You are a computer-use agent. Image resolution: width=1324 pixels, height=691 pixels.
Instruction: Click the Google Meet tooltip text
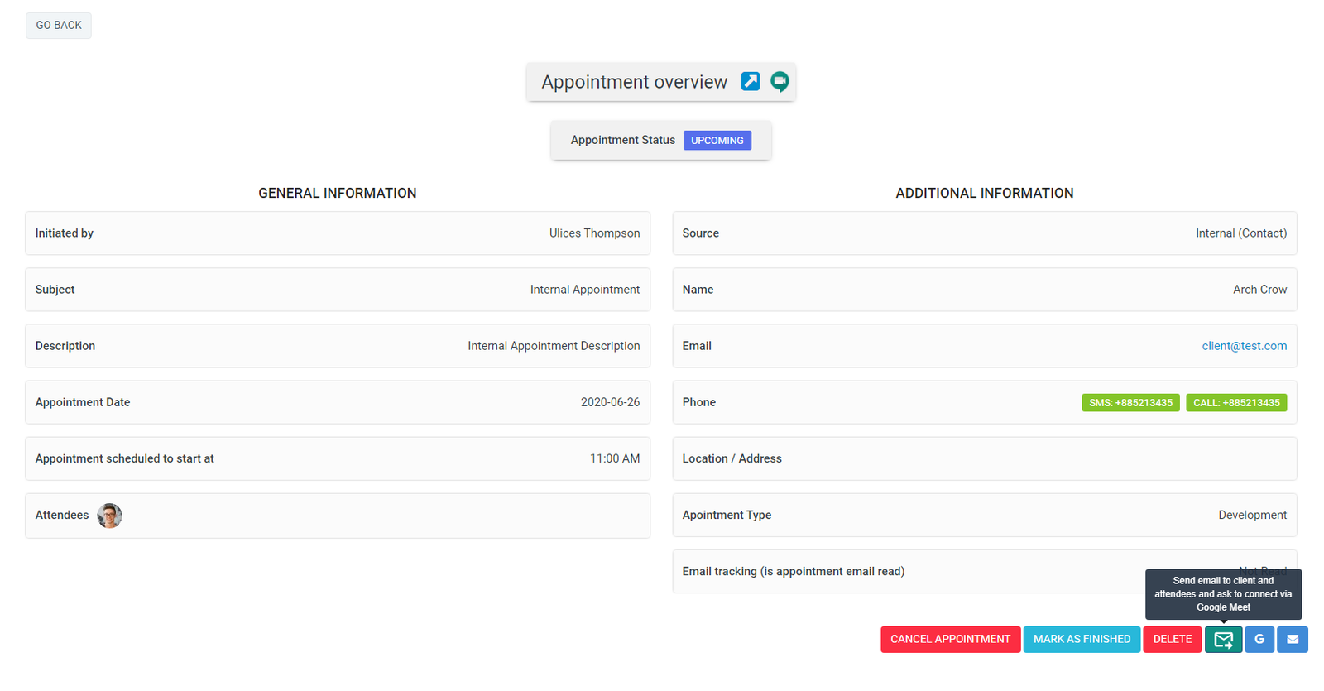click(1223, 594)
